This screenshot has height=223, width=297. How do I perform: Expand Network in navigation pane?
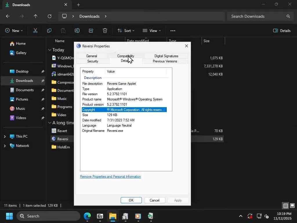(5, 146)
